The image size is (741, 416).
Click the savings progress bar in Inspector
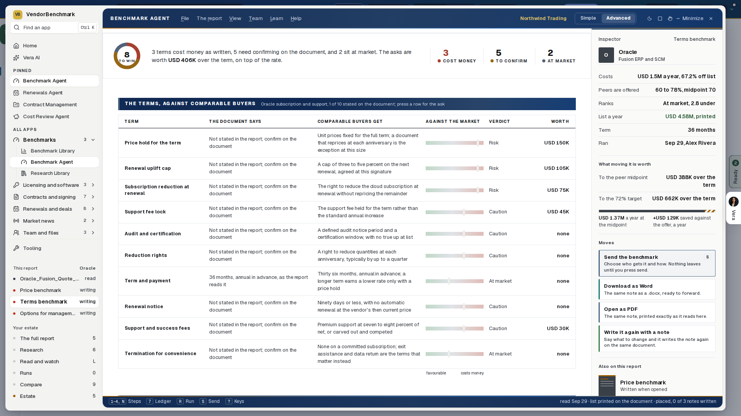(x=657, y=211)
